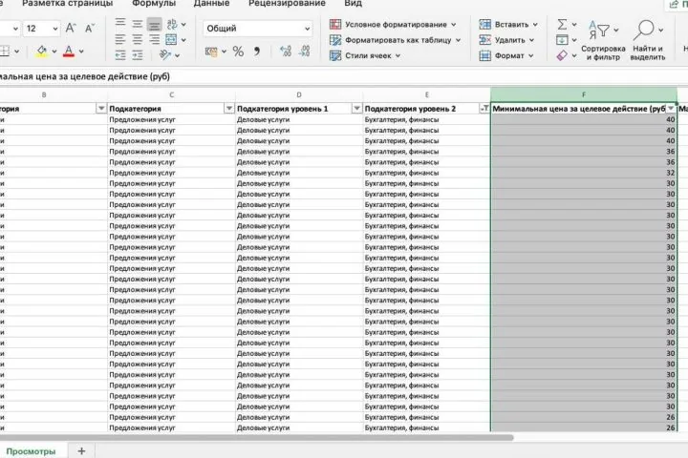Click the horizontal scrollbar
This screenshot has width=688, height=458.
tap(256, 437)
